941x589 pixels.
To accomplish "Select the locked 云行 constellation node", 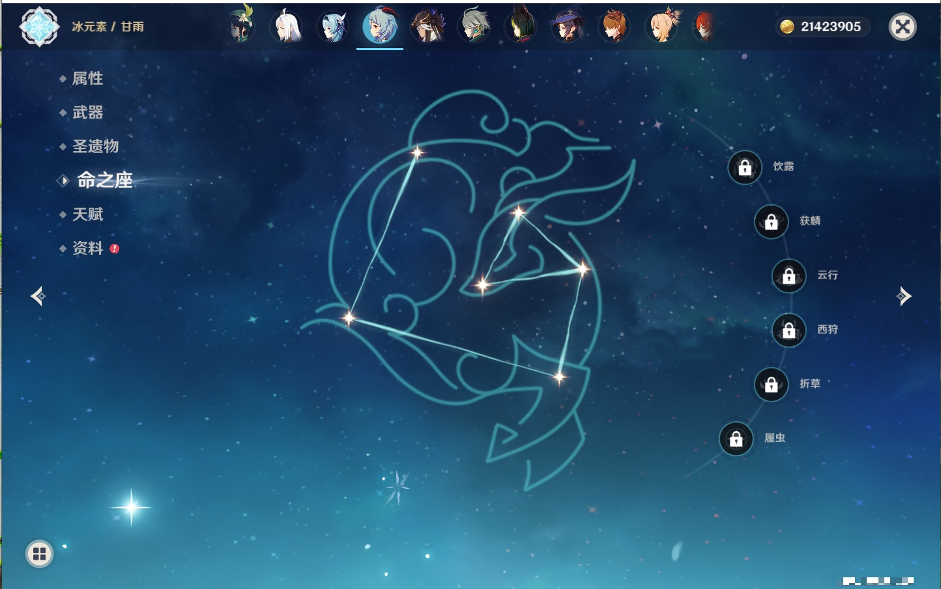I will [x=789, y=276].
